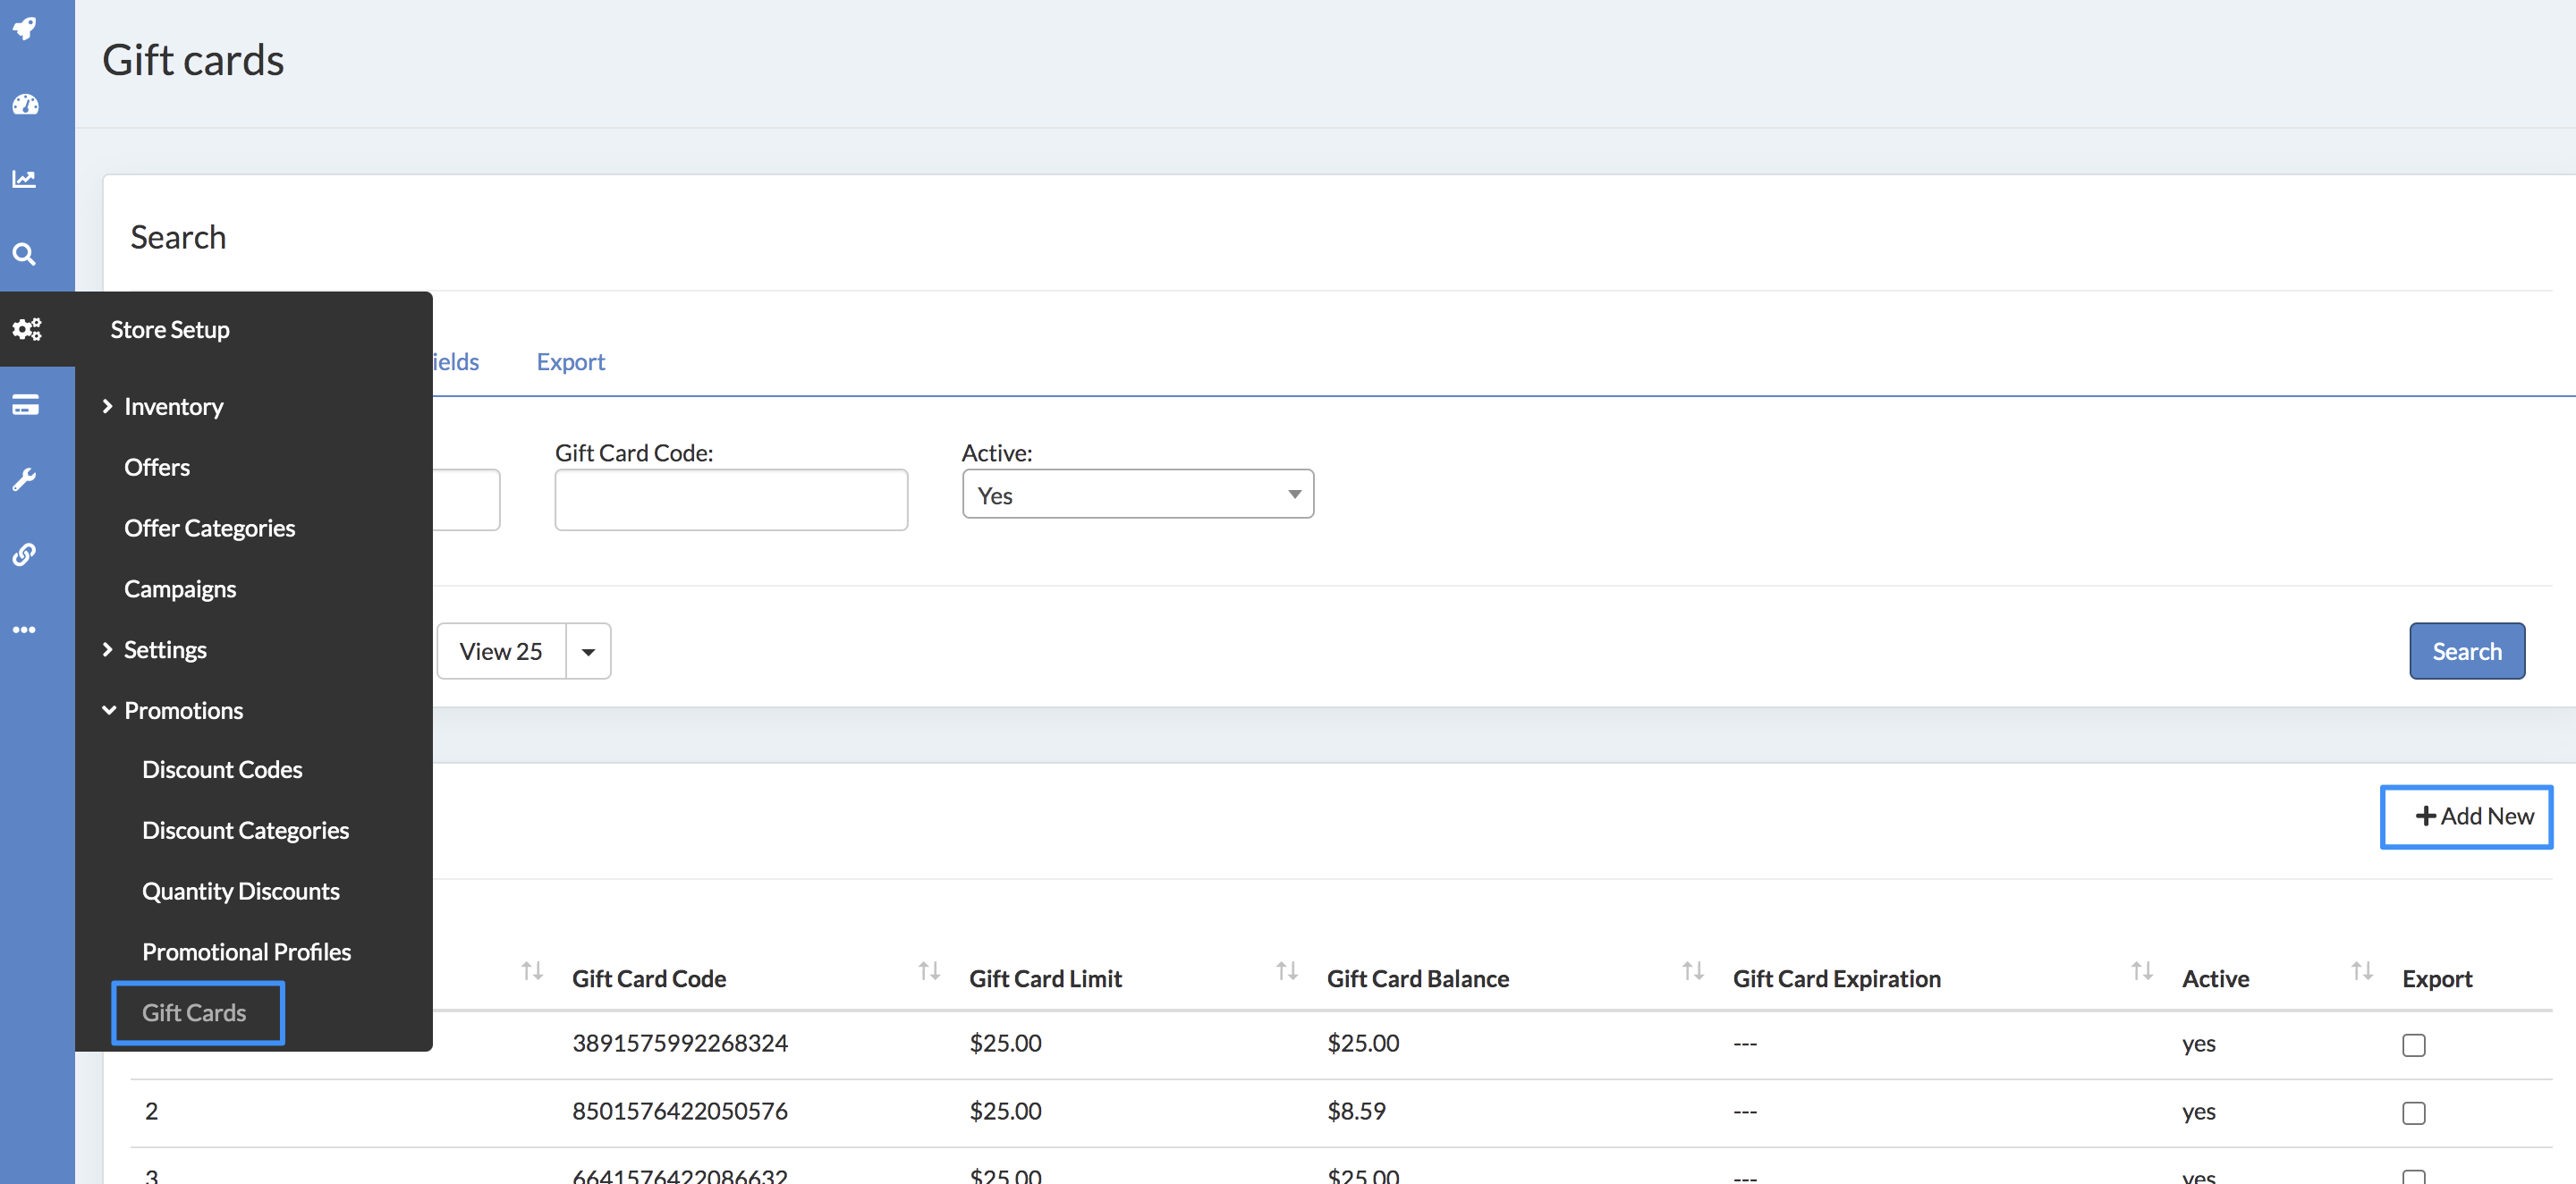2576x1184 pixels.
Task: Click the Store Setup gears icon
Action: pos(27,329)
